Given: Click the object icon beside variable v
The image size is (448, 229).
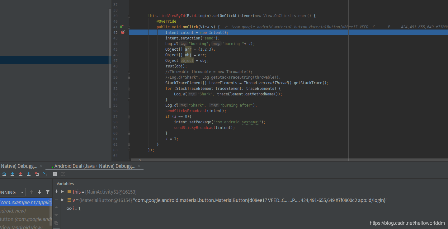Looking at the screenshot, I should [x=69, y=200].
